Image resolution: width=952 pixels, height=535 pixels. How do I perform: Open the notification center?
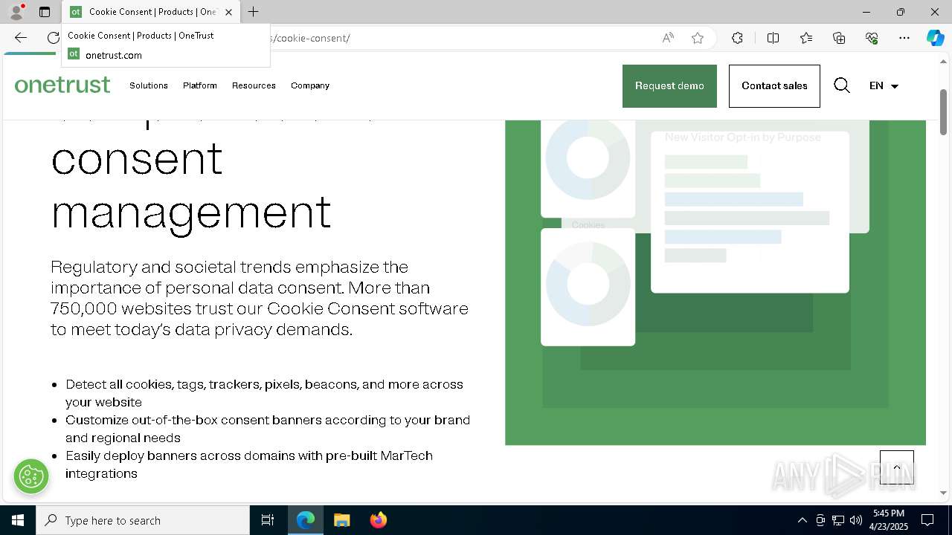(x=927, y=520)
